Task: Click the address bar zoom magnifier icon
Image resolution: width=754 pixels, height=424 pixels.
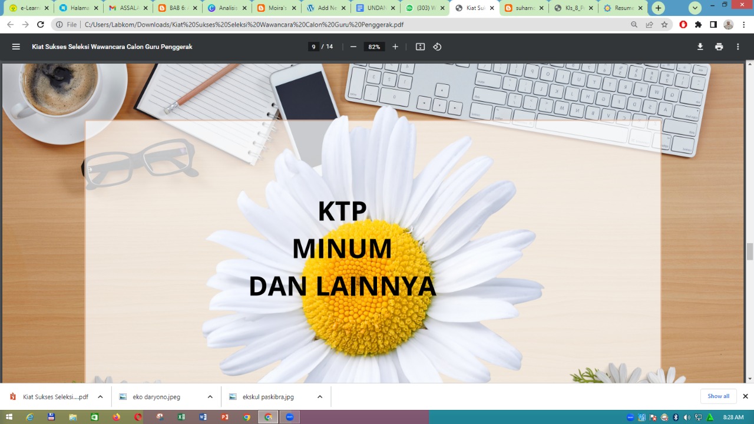Action: point(634,25)
